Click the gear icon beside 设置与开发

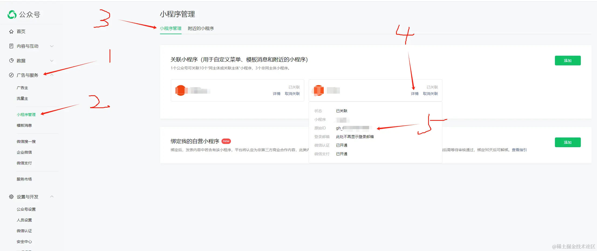pyautogui.click(x=11, y=197)
